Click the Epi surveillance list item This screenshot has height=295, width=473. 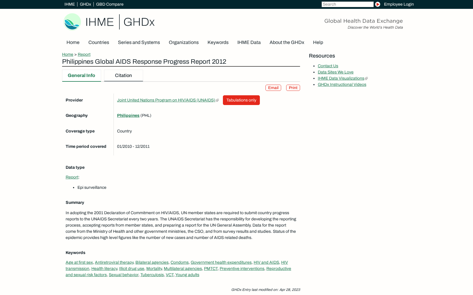coord(92,188)
